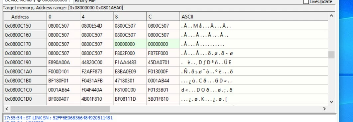
Task: Click the column header labeled C
Action: (163, 17)
